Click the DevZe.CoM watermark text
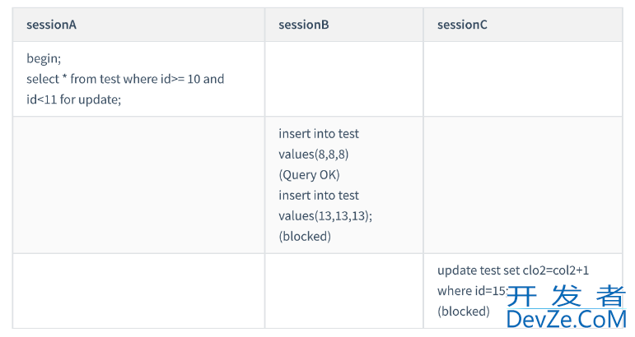The width and height of the screenshot is (635, 337). [566, 320]
